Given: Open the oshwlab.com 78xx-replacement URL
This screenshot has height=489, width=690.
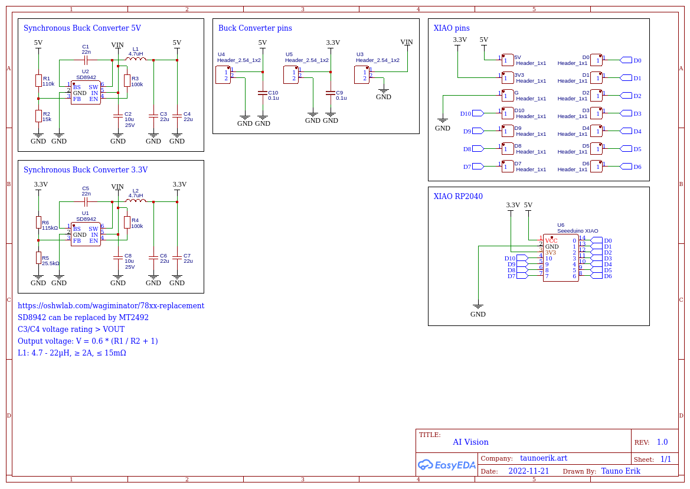Looking at the screenshot, I should click(111, 306).
